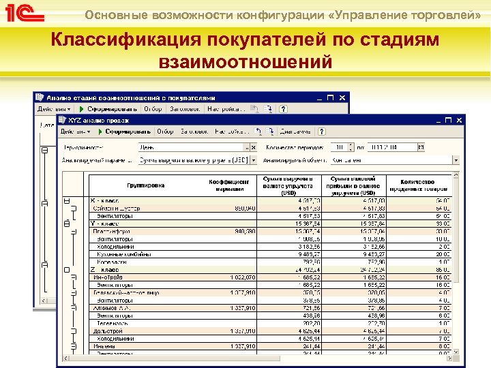The image size is (491, 368).
Task: Click the Количество периодов number field
Action: [x=340, y=147]
